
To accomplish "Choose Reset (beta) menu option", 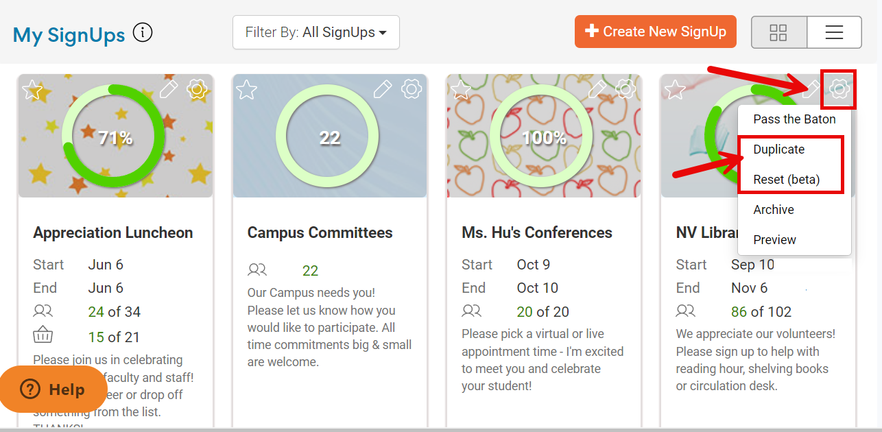I will (x=786, y=180).
